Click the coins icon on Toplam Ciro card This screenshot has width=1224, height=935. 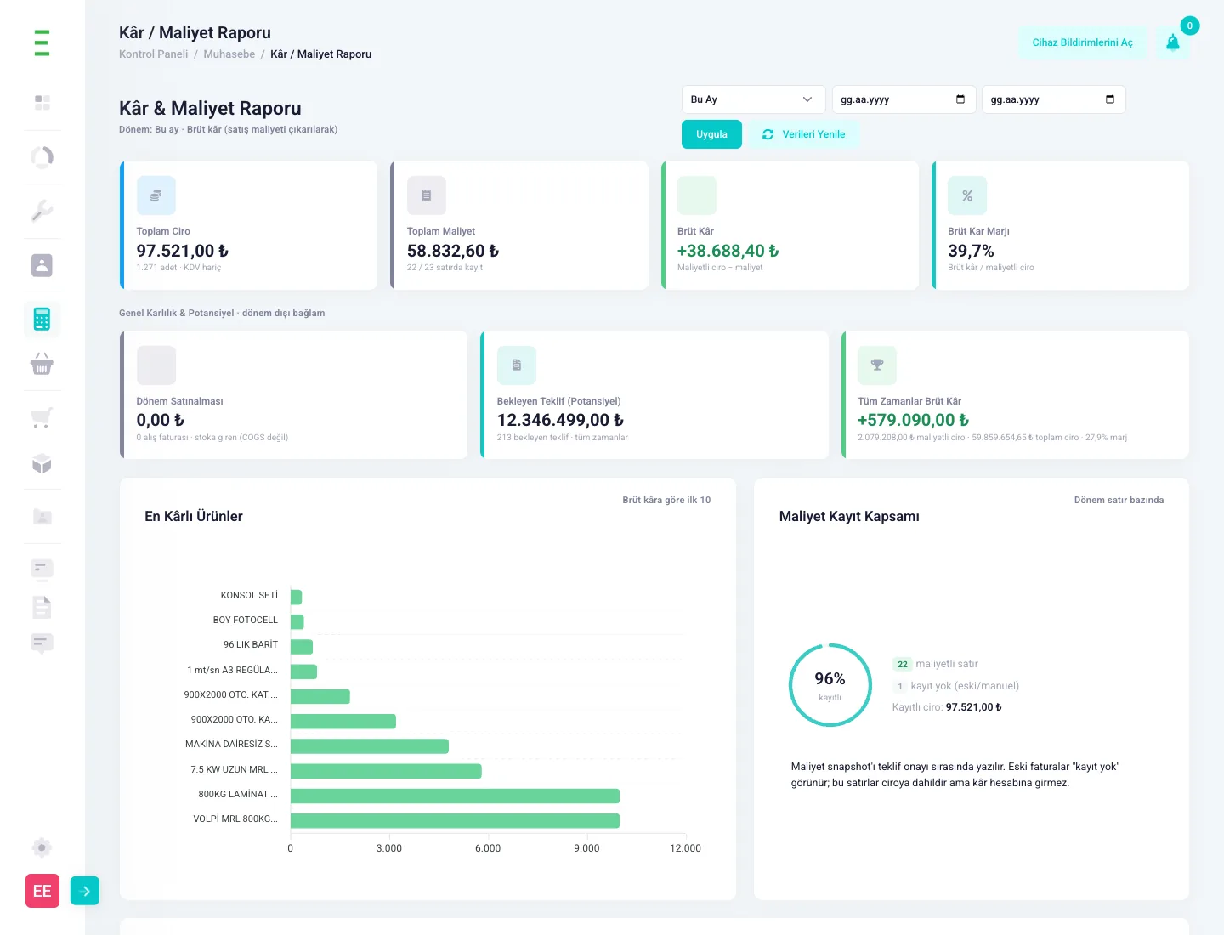(156, 195)
